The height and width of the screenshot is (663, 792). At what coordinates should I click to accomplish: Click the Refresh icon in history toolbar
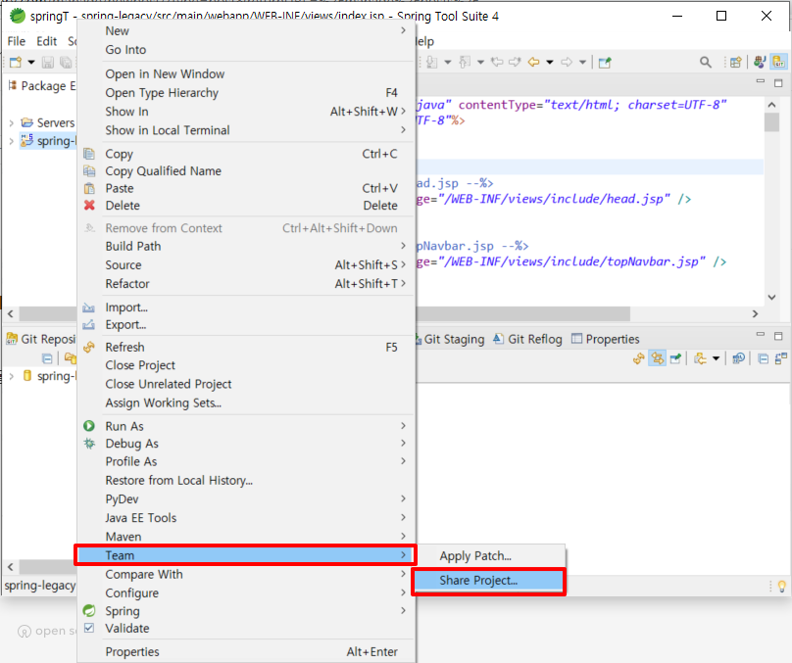coord(639,358)
